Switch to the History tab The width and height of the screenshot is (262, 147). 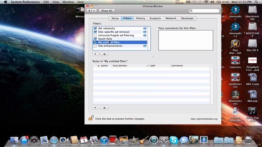tap(140, 18)
